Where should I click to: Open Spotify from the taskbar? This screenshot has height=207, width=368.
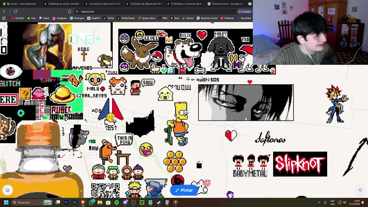click(x=116, y=202)
